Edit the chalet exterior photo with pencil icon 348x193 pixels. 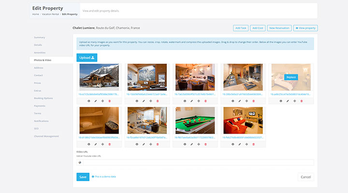pos(95,101)
